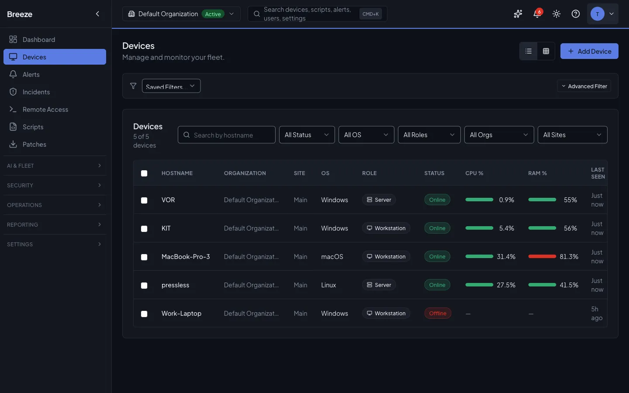Click the RAM usage bar for VOR
The image size is (629, 393).
(x=542, y=200)
